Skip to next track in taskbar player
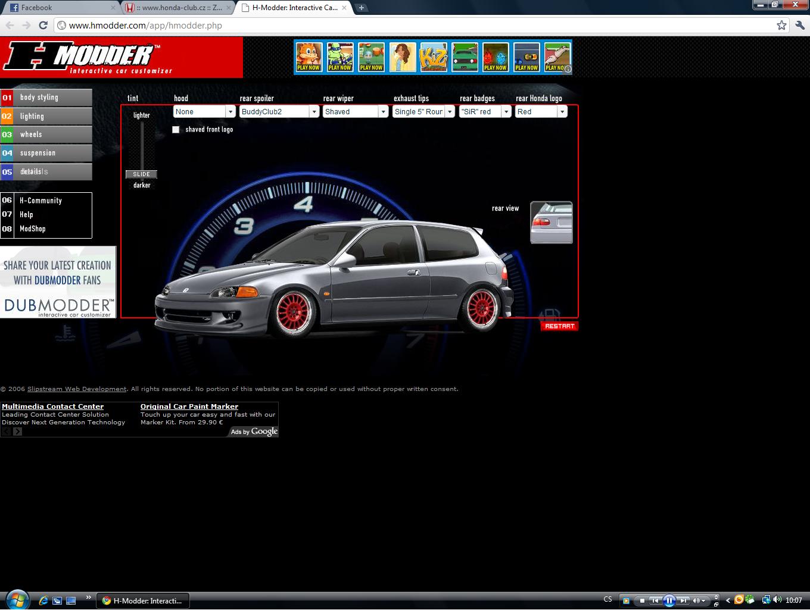The image size is (810, 610). coord(684,600)
